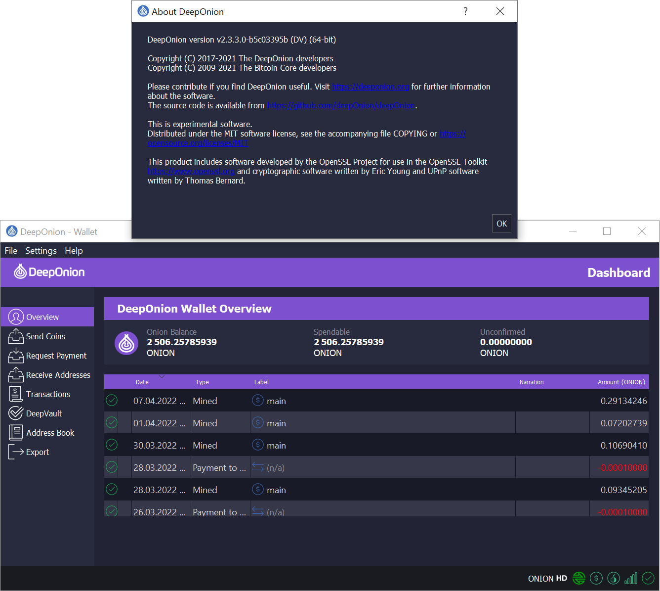Click the Spendable value 2 506.25785939
The width and height of the screenshot is (660, 591).
coord(348,342)
